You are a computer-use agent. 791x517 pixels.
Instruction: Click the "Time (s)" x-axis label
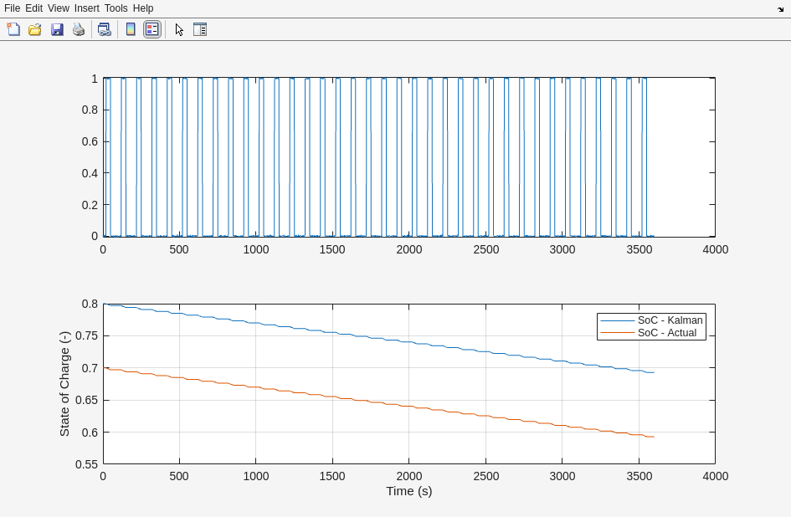(408, 491)
